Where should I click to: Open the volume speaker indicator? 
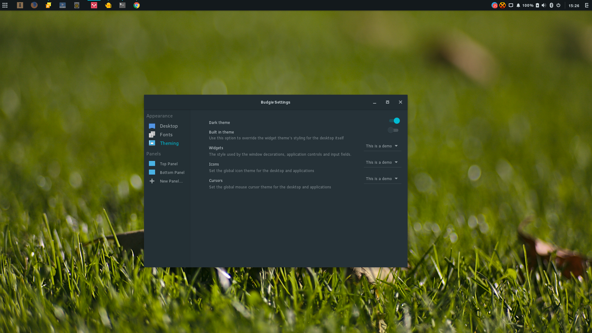(x=544, y=5)
